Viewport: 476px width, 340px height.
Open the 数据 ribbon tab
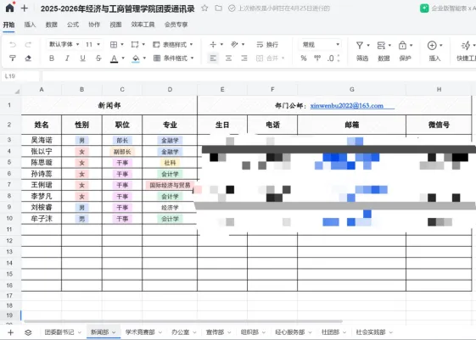51,25
